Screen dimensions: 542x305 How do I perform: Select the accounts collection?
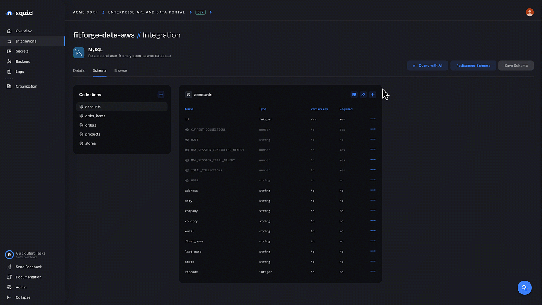(122, 107)
